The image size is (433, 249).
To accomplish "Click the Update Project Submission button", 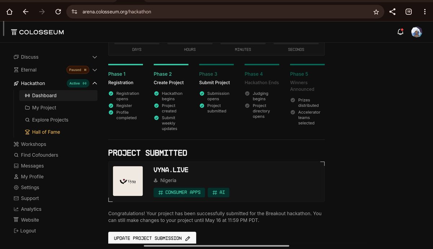I will pos(152,238).
